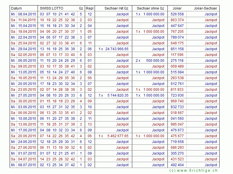The height and width of the screenshot is (174, 233).
Task: Select the date 20.06.2015
Action: pos(27,136)
